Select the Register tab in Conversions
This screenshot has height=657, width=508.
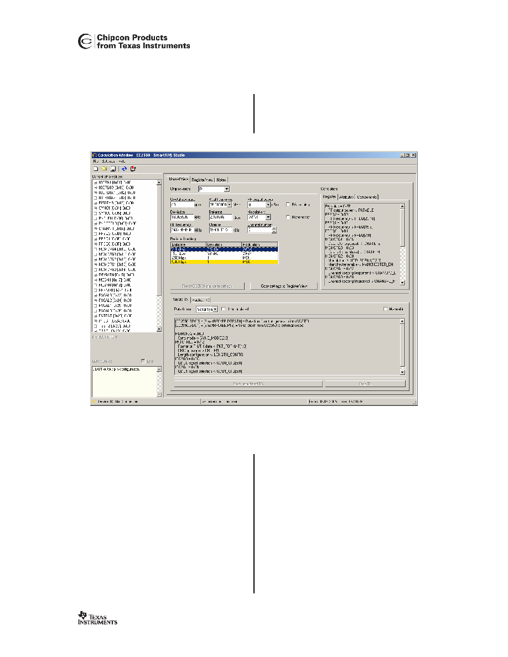tap(329, 196)
